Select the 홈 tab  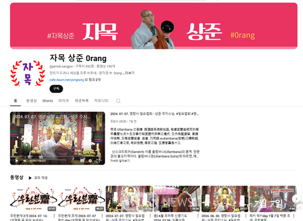[x=16, y=101]
